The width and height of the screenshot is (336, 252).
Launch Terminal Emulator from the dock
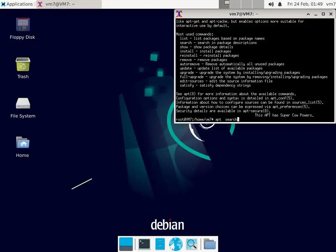click(x=144, y=244)
